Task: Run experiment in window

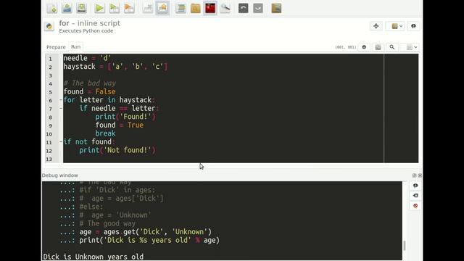Action: click(x=115, y=8)
